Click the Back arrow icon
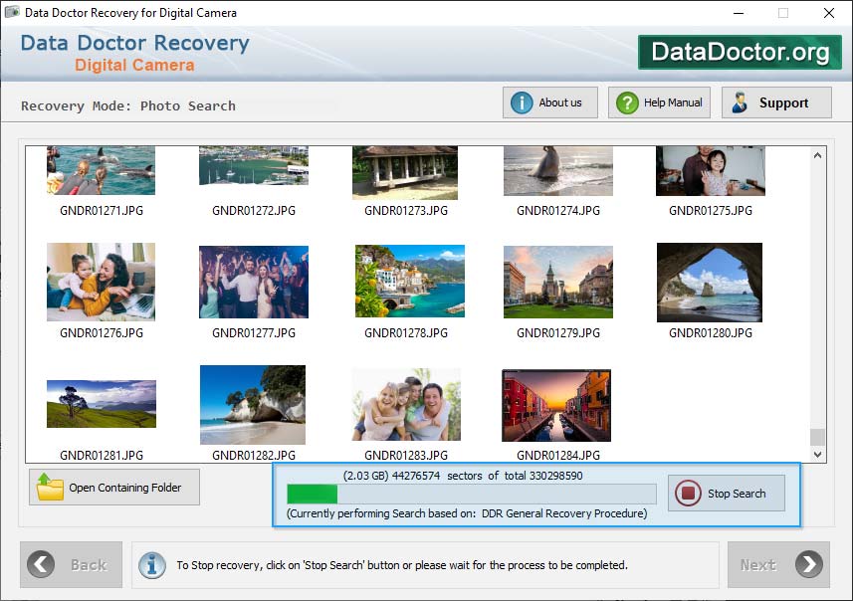 [42, 564]
